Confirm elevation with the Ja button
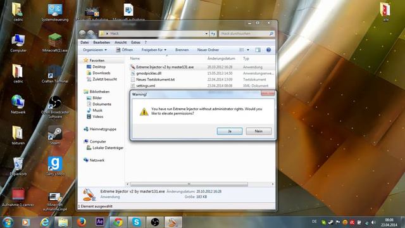Screen dimensions: 405x228 [x=230, y=131]
